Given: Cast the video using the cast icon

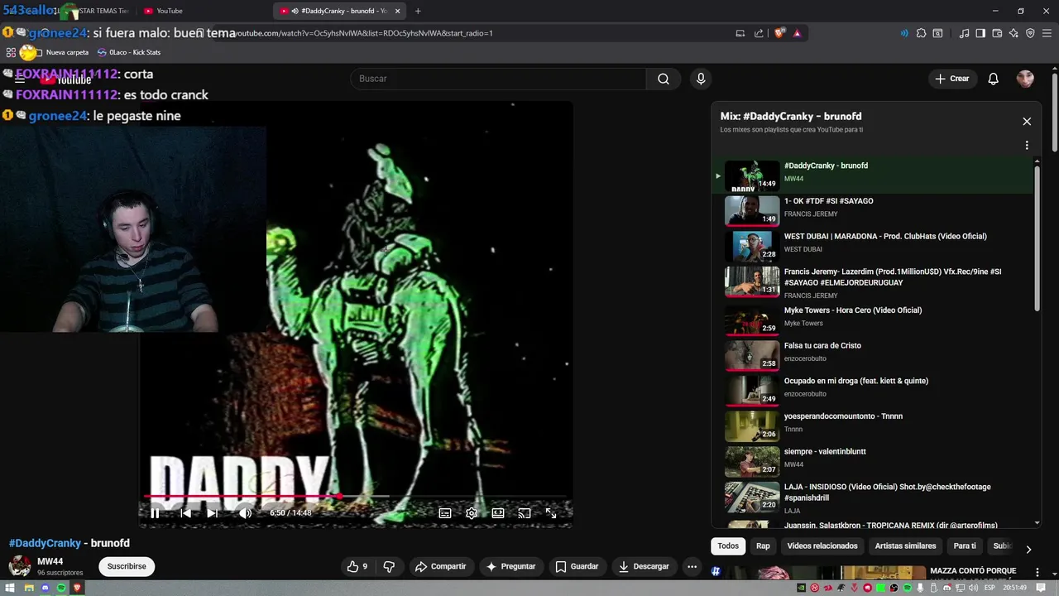Looking at the screenshot, I should tap(525, 513).
